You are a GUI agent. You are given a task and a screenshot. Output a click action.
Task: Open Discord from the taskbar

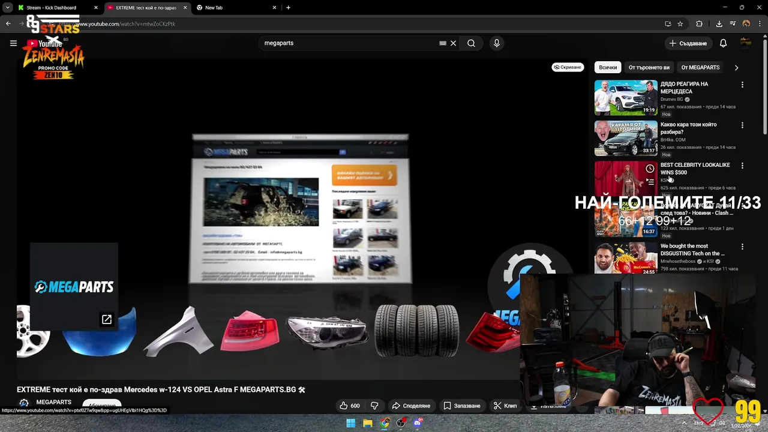pyautogui.click(x=418, y=423)
